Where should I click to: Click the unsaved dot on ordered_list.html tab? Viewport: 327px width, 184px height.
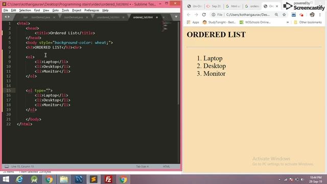(x=157, y=17)
